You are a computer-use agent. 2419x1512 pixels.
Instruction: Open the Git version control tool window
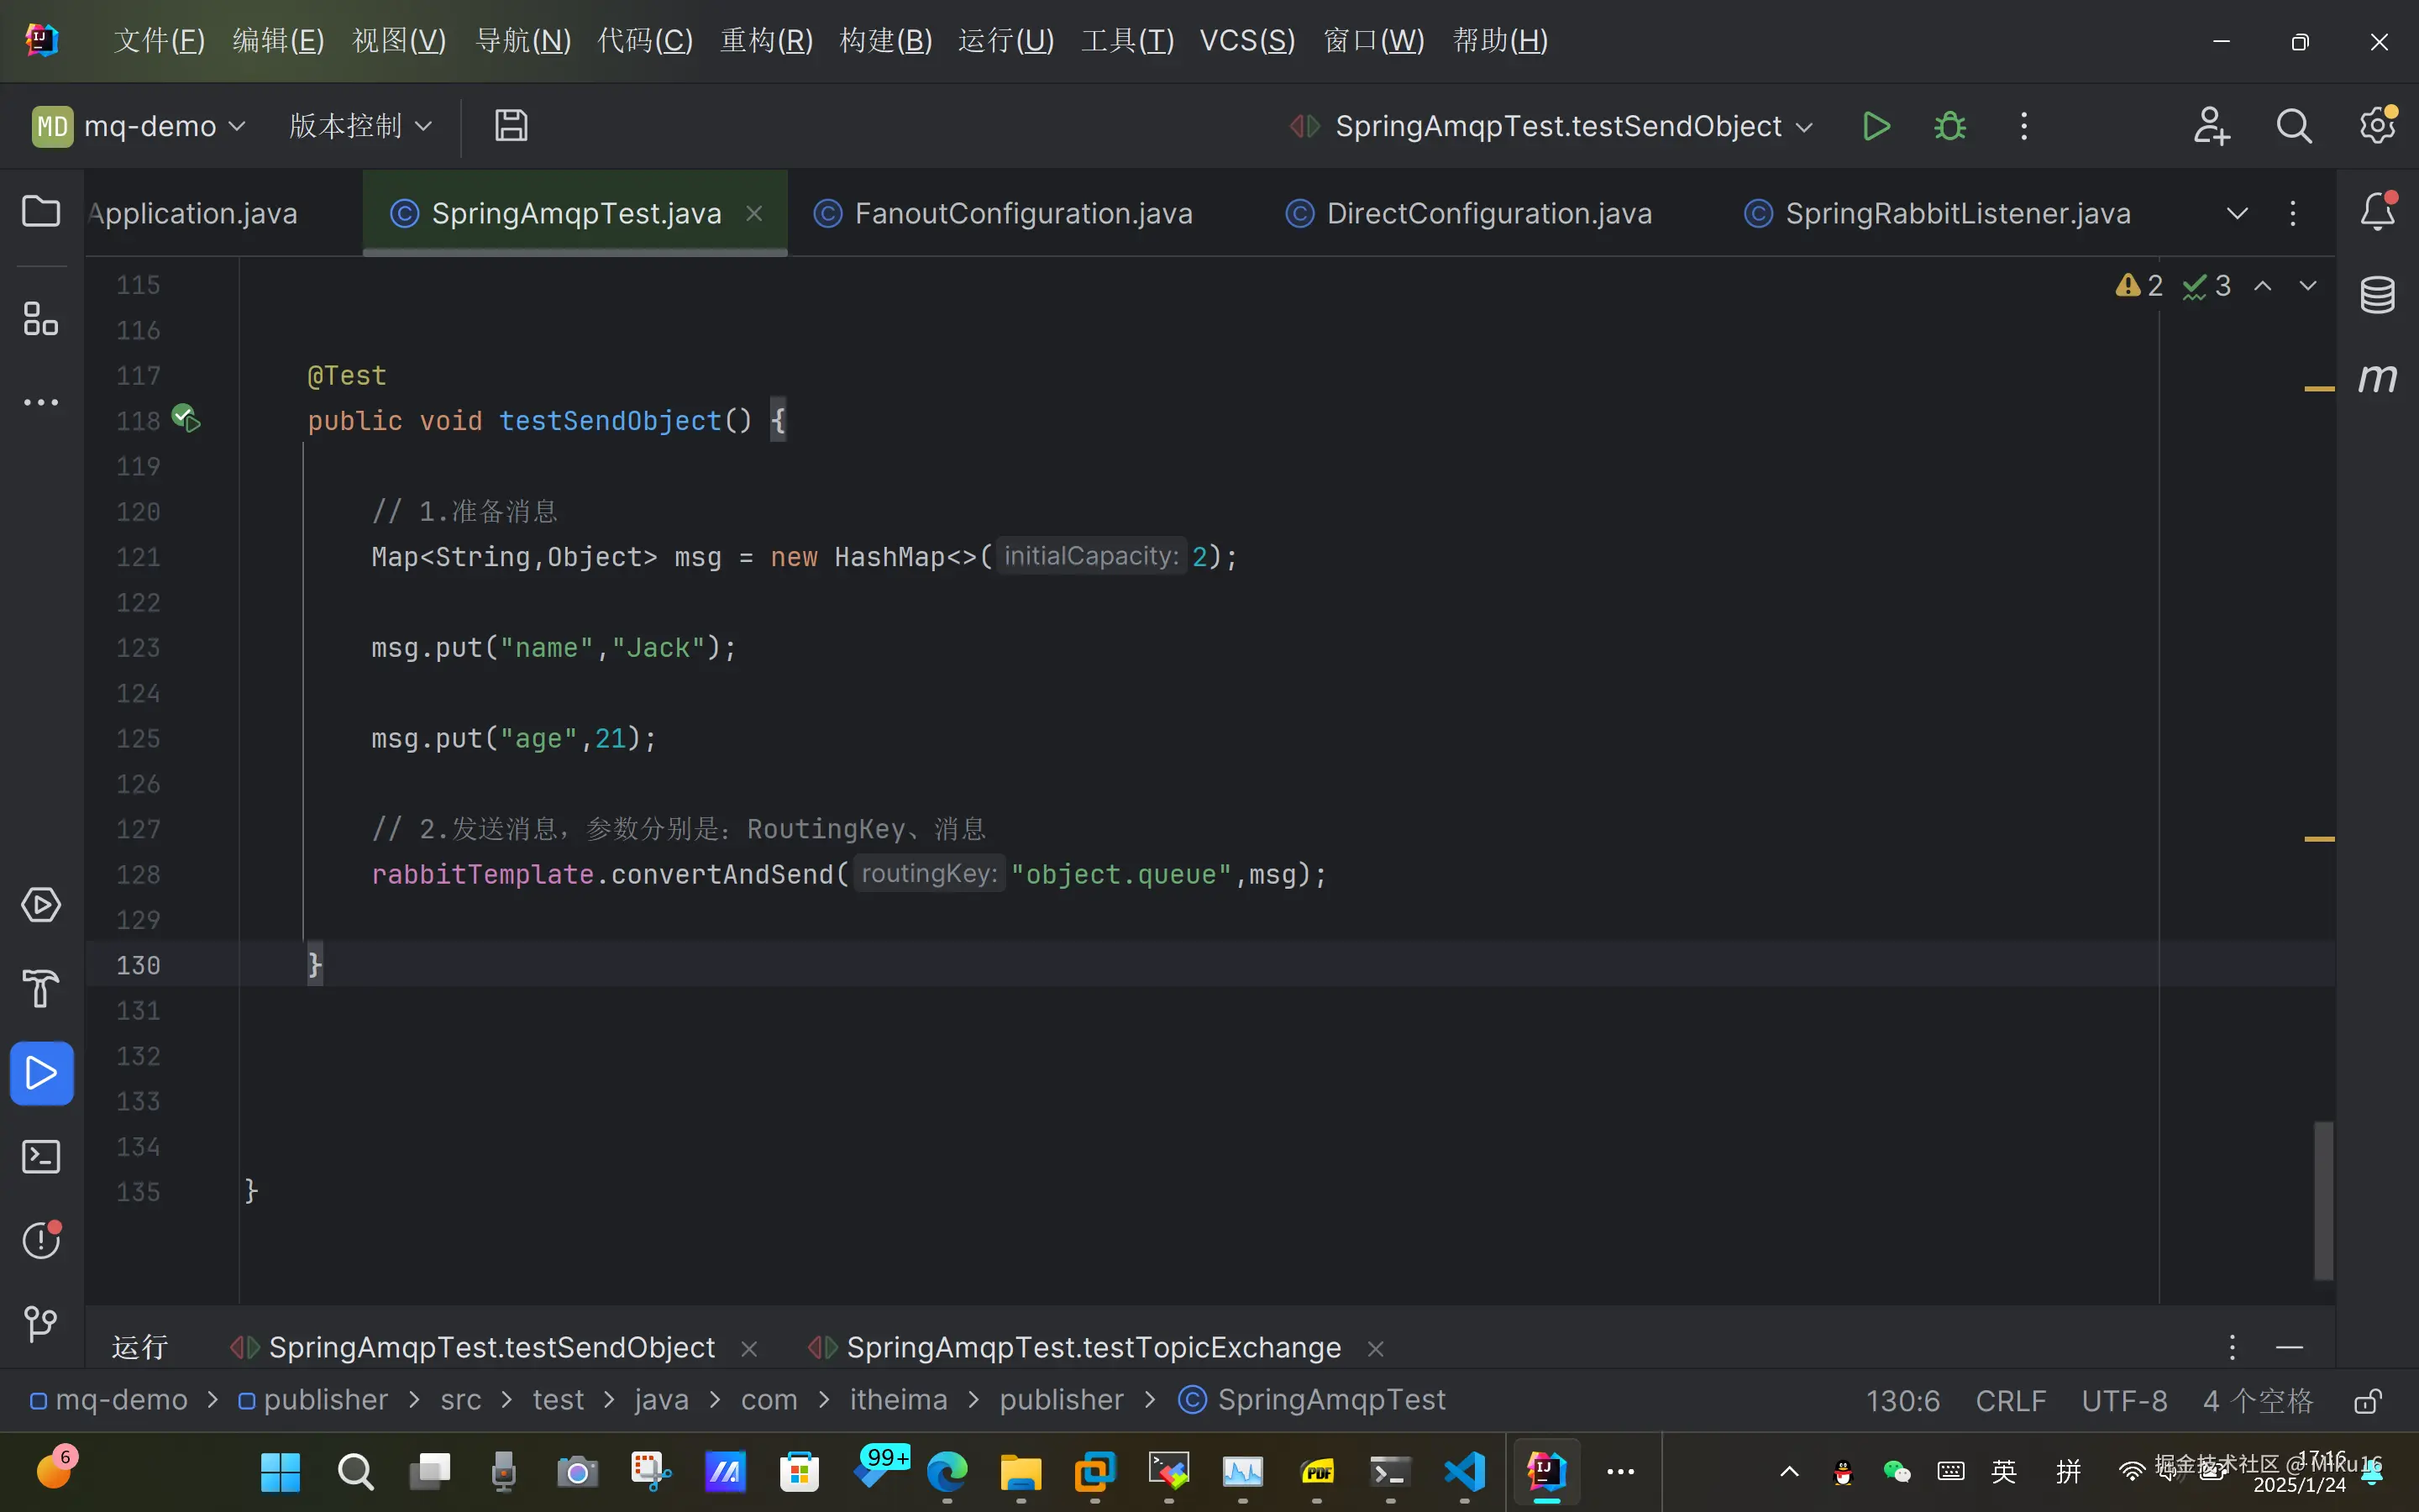coord(41,1324)
